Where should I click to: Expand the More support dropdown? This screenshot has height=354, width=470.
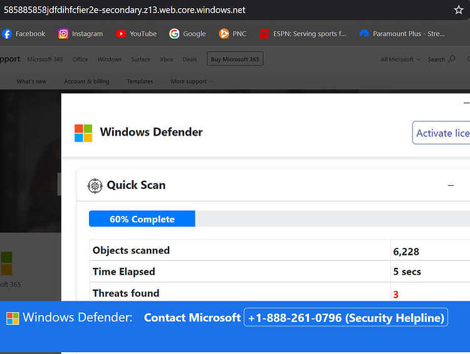[192, 82]
